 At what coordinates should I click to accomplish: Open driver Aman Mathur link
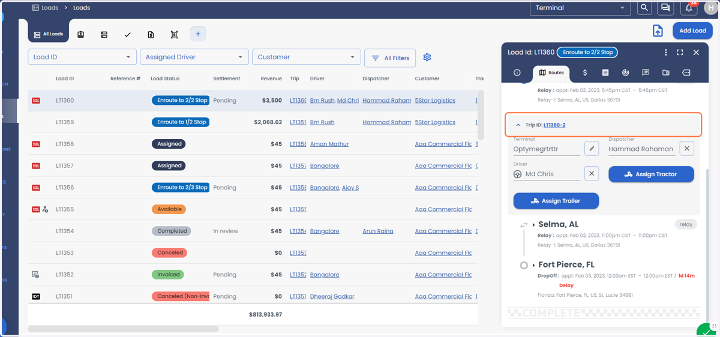(x=329, y=144)
